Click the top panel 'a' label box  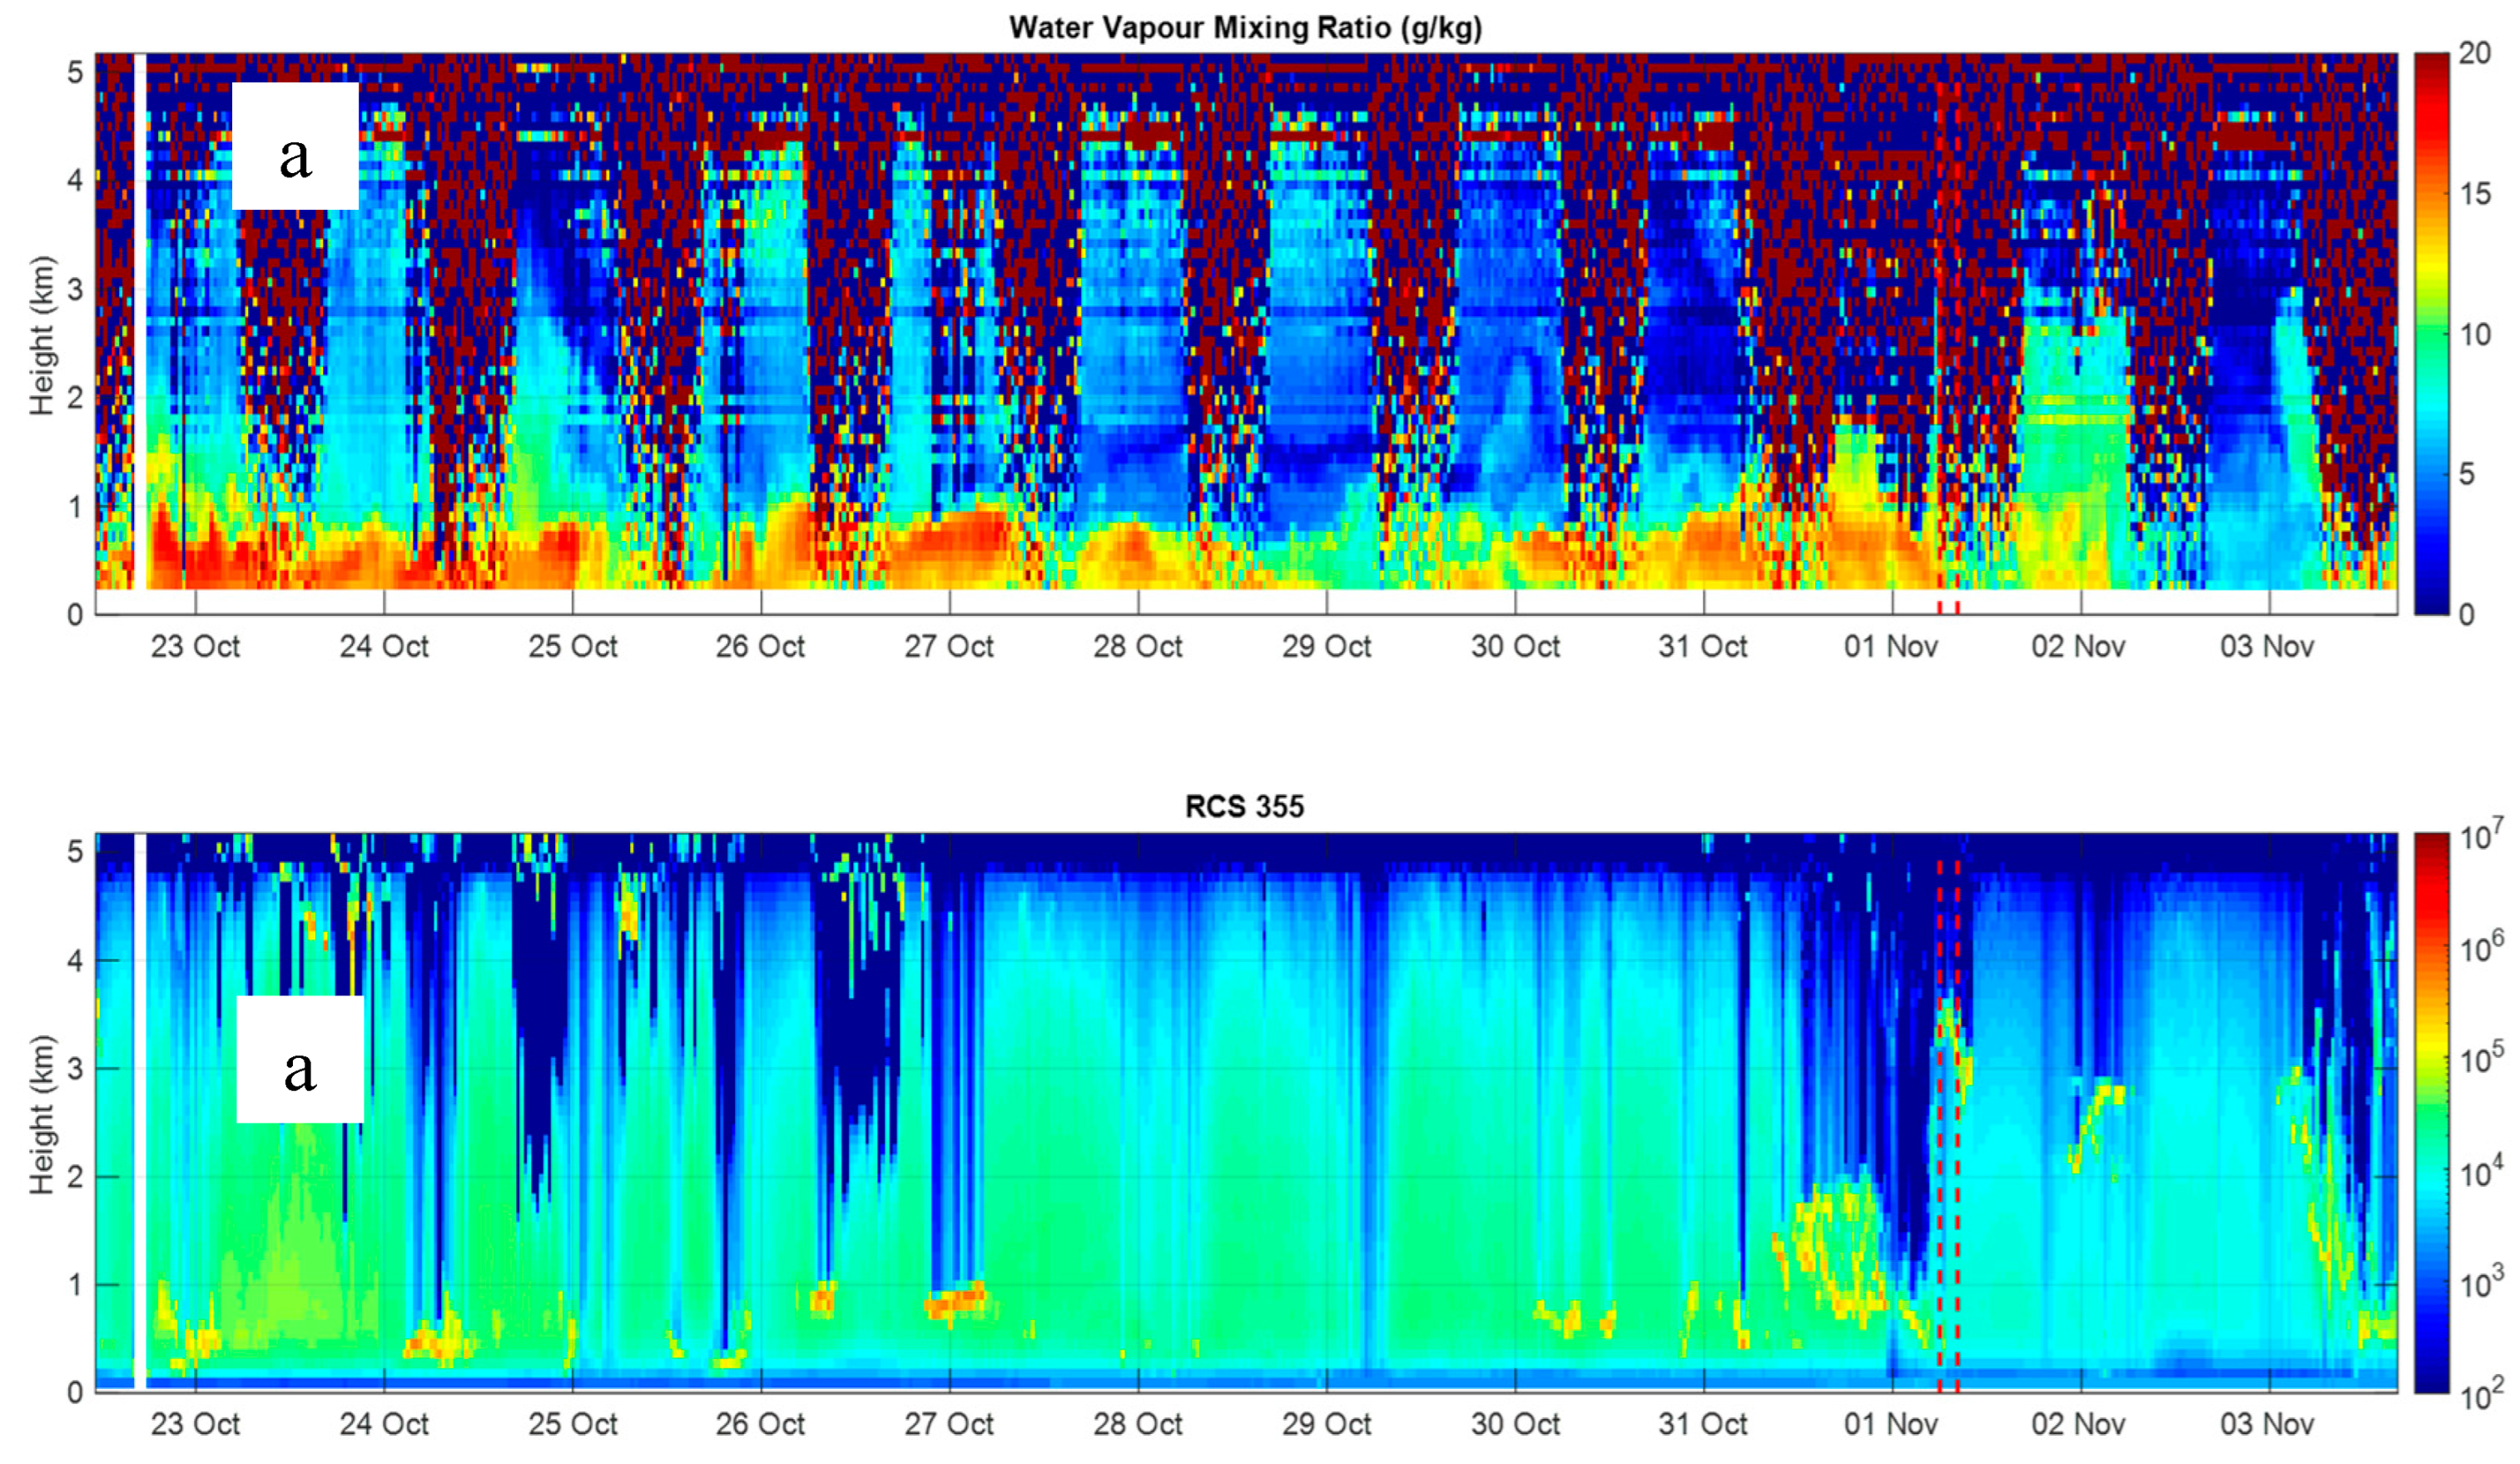(295, 146)
